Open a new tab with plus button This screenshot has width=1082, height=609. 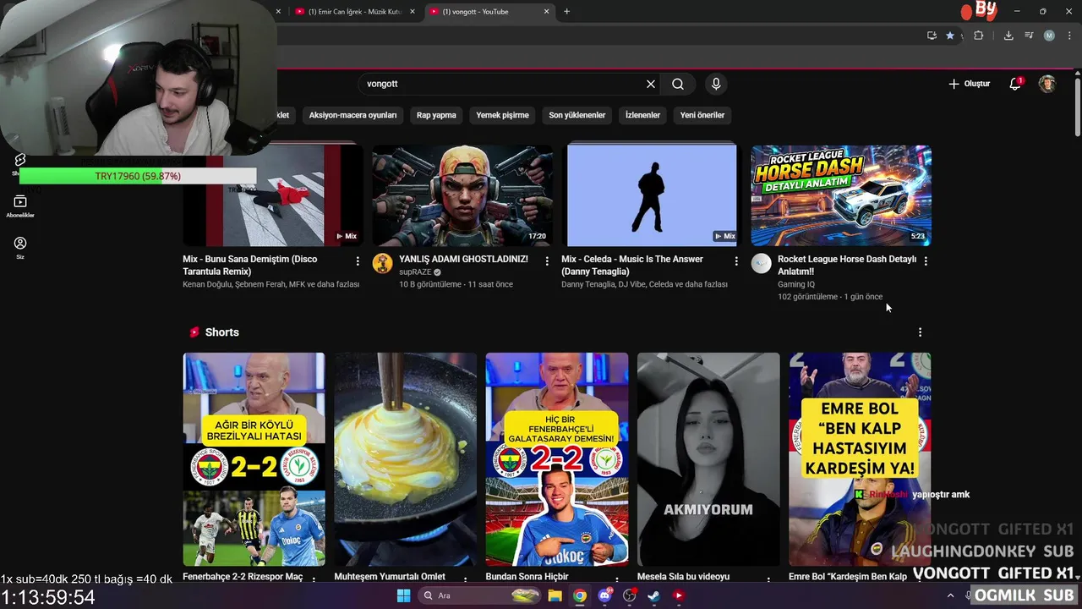pos(566,12)
